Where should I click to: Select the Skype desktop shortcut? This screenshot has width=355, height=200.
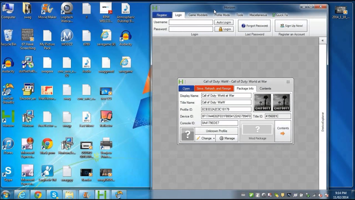point(8,173)
